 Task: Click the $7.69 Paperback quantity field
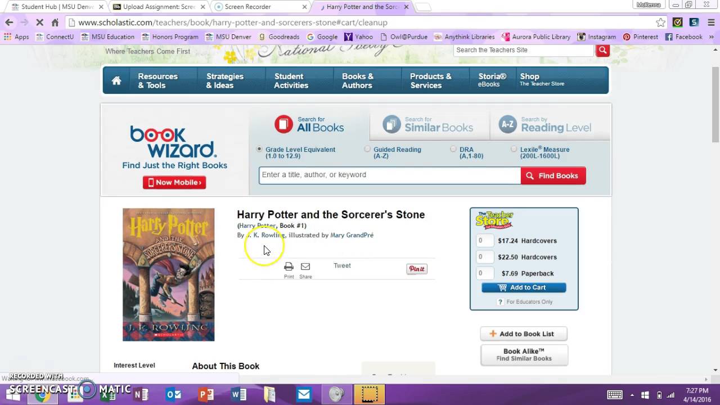click(484, 273)
